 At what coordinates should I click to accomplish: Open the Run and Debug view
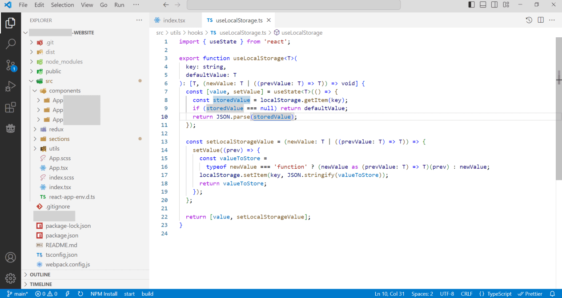click(x=11, y=87)
